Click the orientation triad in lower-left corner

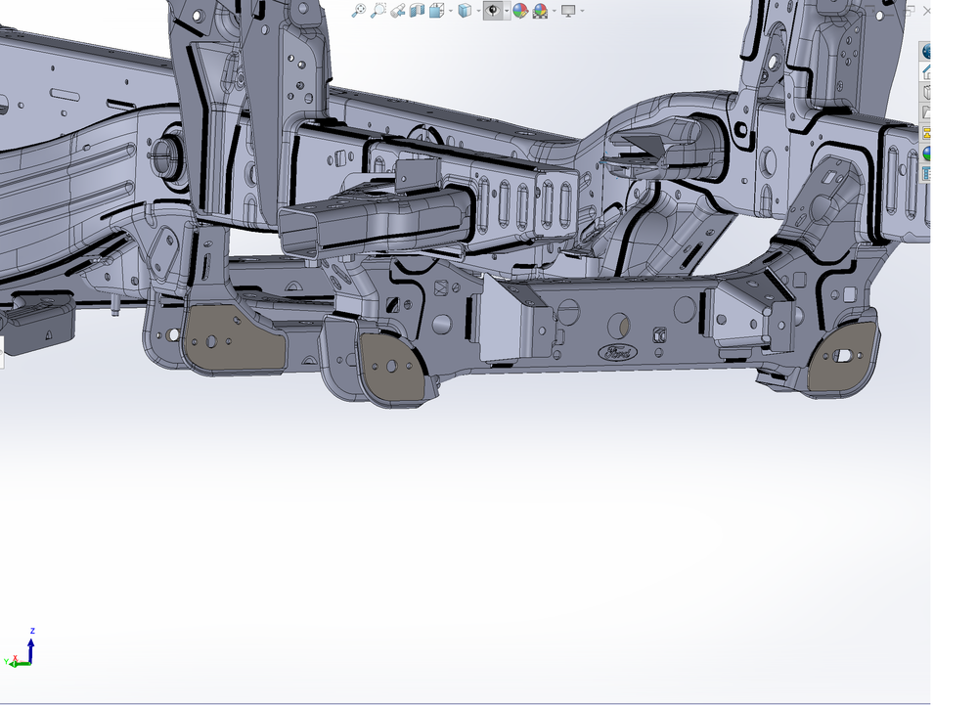pos(30,653)
